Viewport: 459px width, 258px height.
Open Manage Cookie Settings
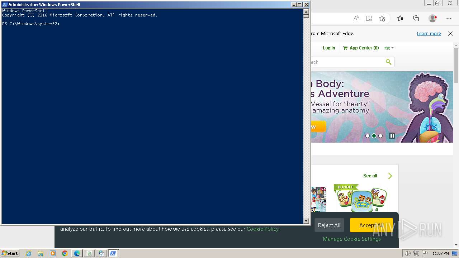[x=352, y=239]
